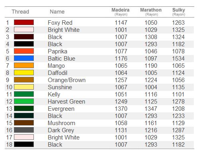Viewport: 199px width, 153px height.
Task: Select the Dark Grey swatch
Action: (x=24, y=130)
